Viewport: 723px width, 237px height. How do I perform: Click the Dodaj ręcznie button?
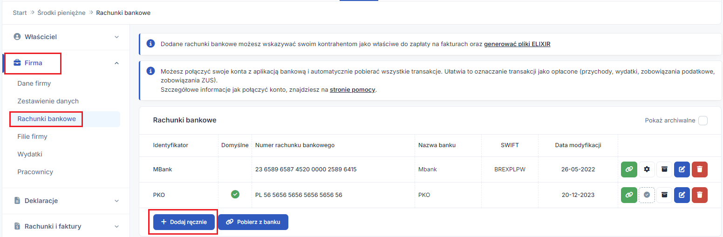coord(184,222)
